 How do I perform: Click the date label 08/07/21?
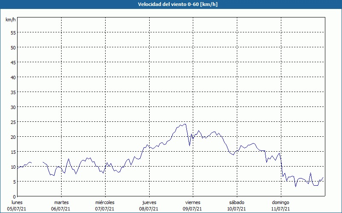[149, 209]
